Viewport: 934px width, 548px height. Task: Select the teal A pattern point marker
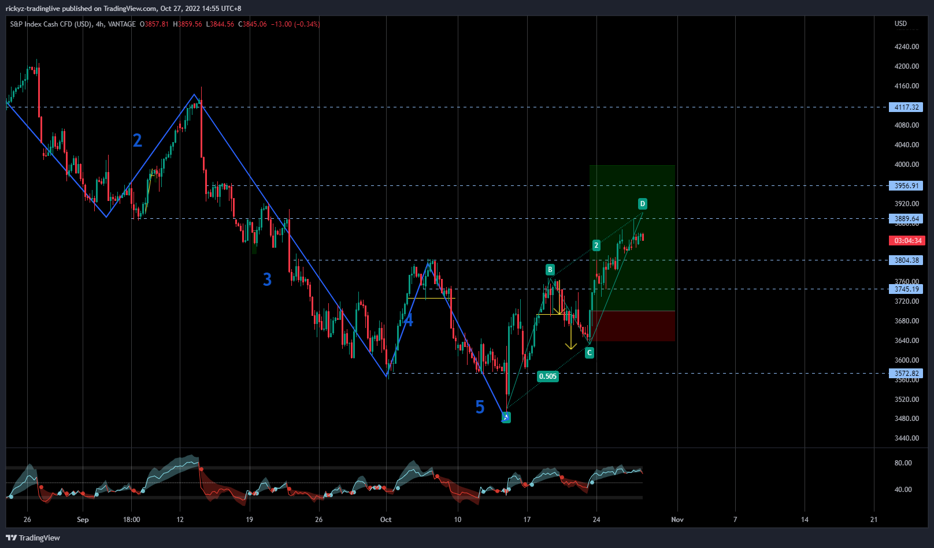pos(506,417)
